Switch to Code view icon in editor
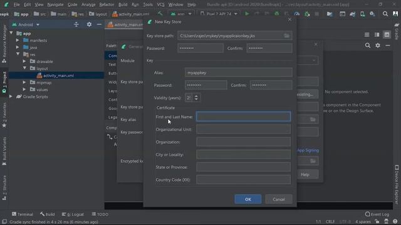 click(367, 35)
